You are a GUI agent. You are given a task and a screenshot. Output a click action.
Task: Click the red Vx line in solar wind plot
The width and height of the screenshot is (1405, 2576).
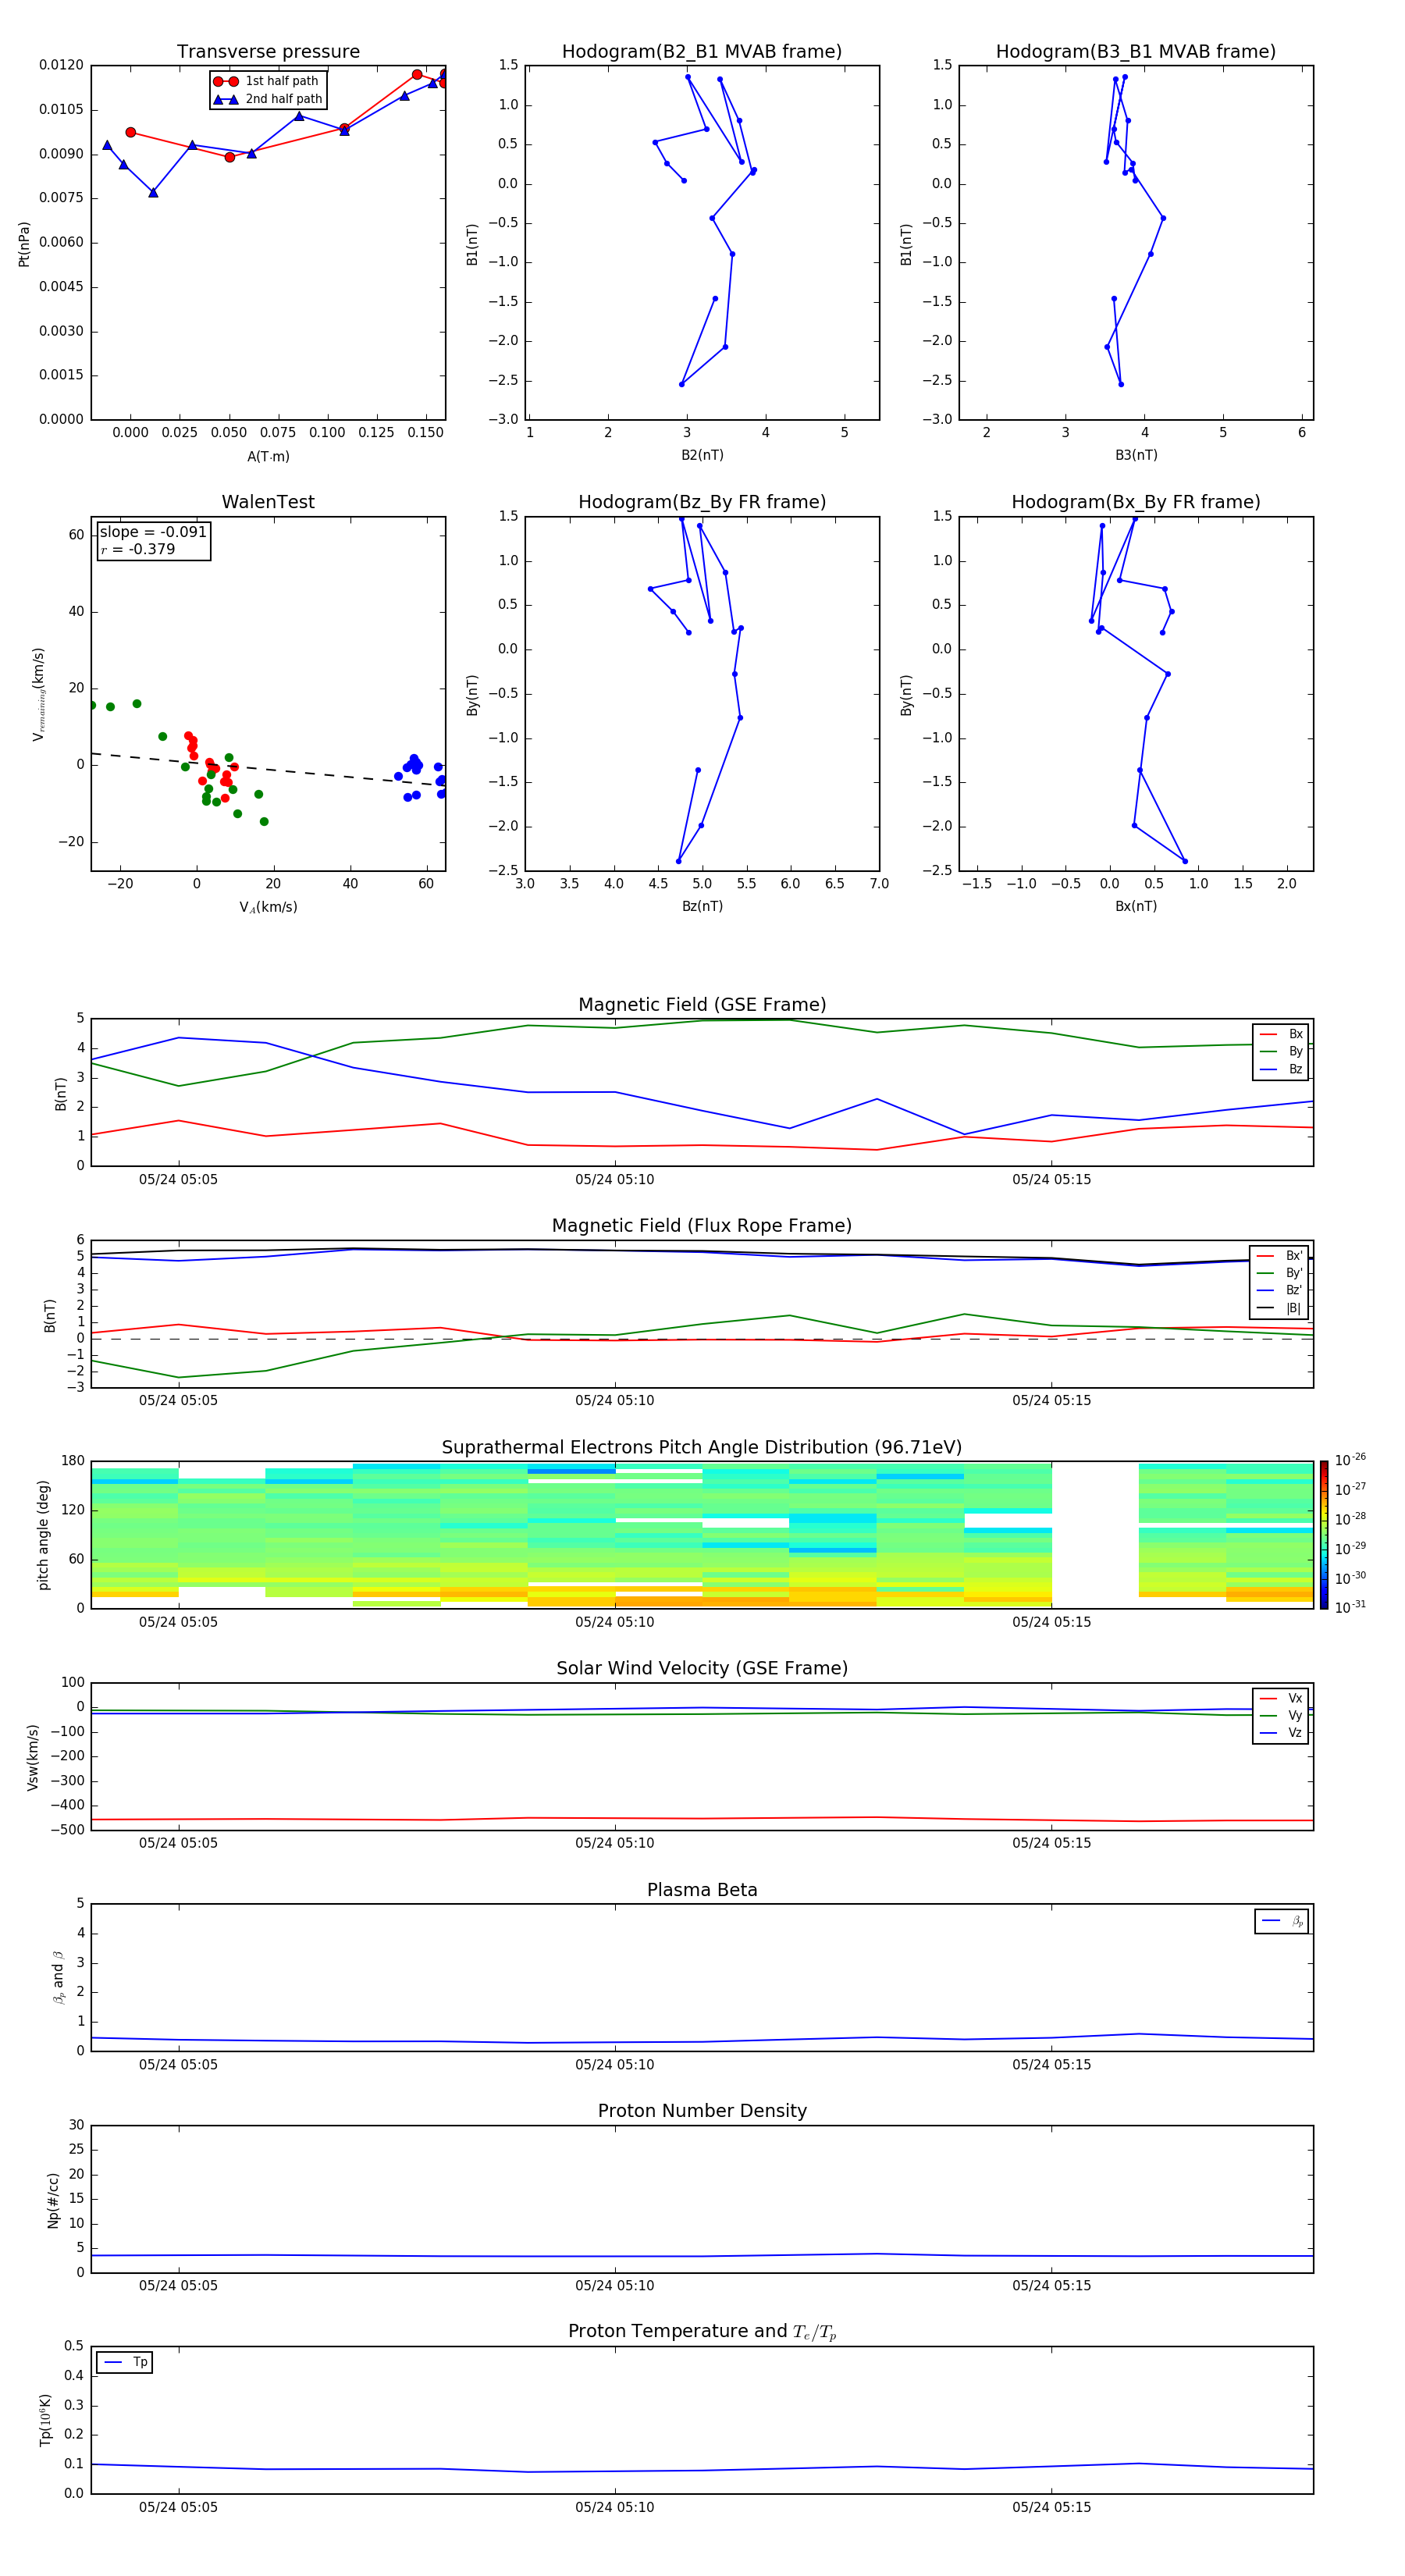[x=702, y=1818]
